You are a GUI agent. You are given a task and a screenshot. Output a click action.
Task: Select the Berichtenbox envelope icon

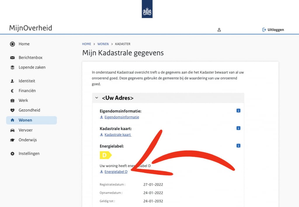[x=12, y=57]
